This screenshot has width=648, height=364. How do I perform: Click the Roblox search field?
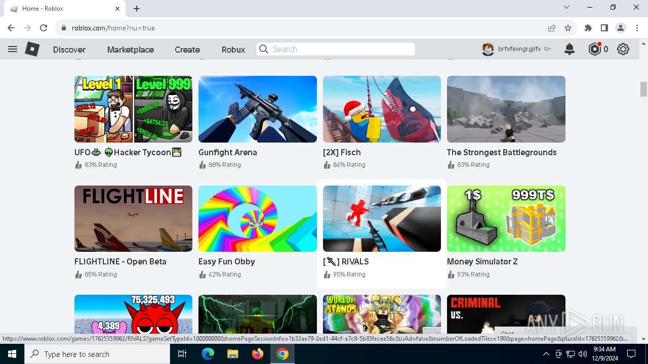pyautogui.click(x=336, y=49)
